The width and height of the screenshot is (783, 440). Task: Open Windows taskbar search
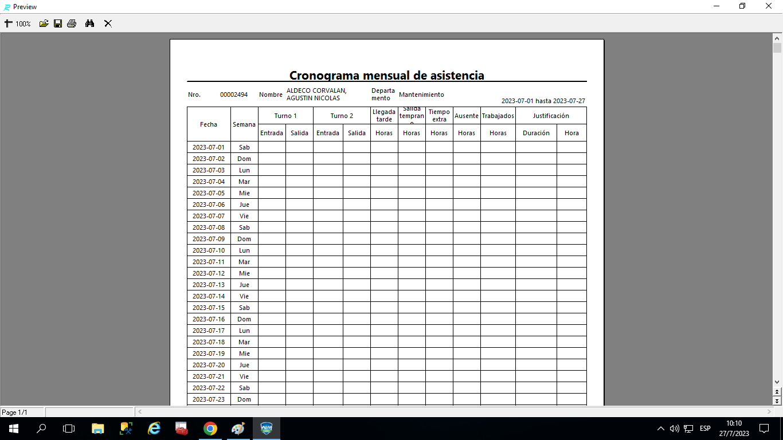[41, 429]
